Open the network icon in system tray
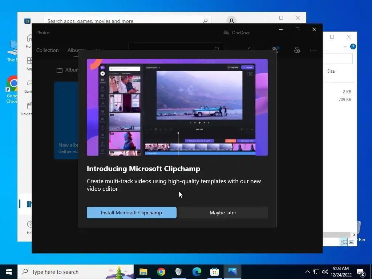Screen dimensions: 372x279 point(316,272)
